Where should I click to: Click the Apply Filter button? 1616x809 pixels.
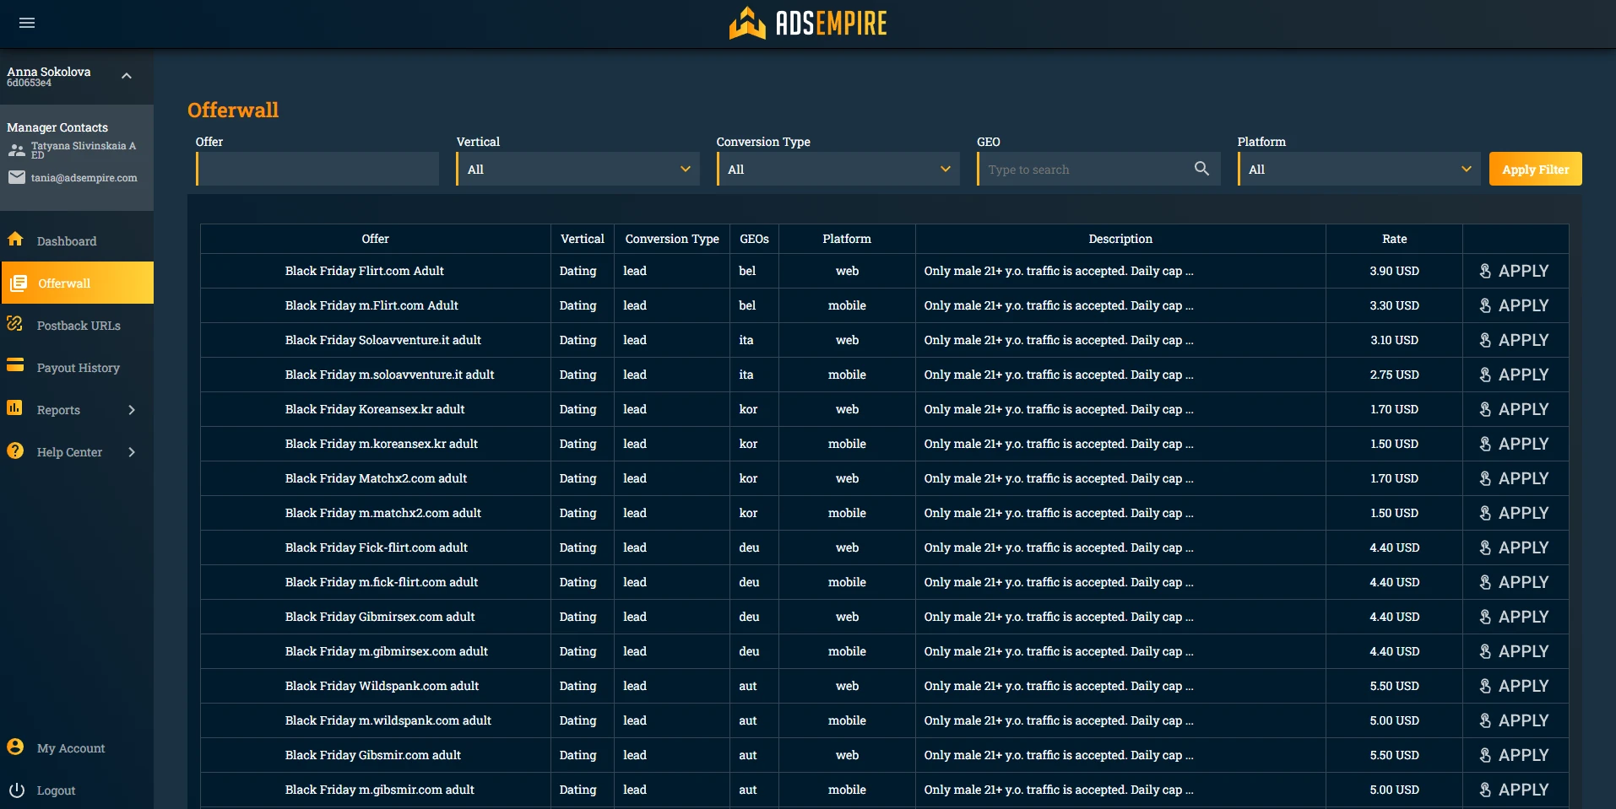(1535, 169)
